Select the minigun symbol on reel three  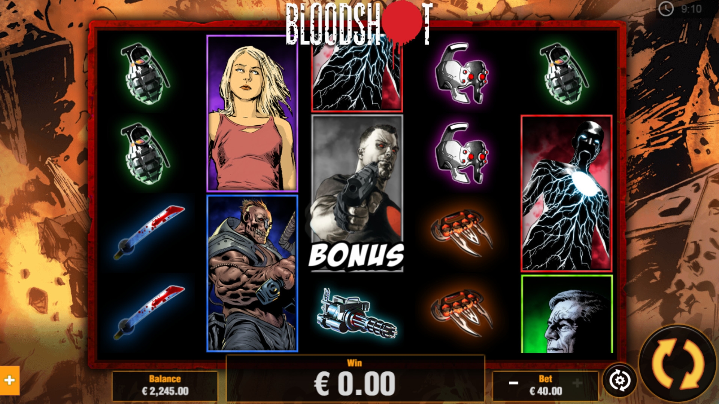click(357, 313)
